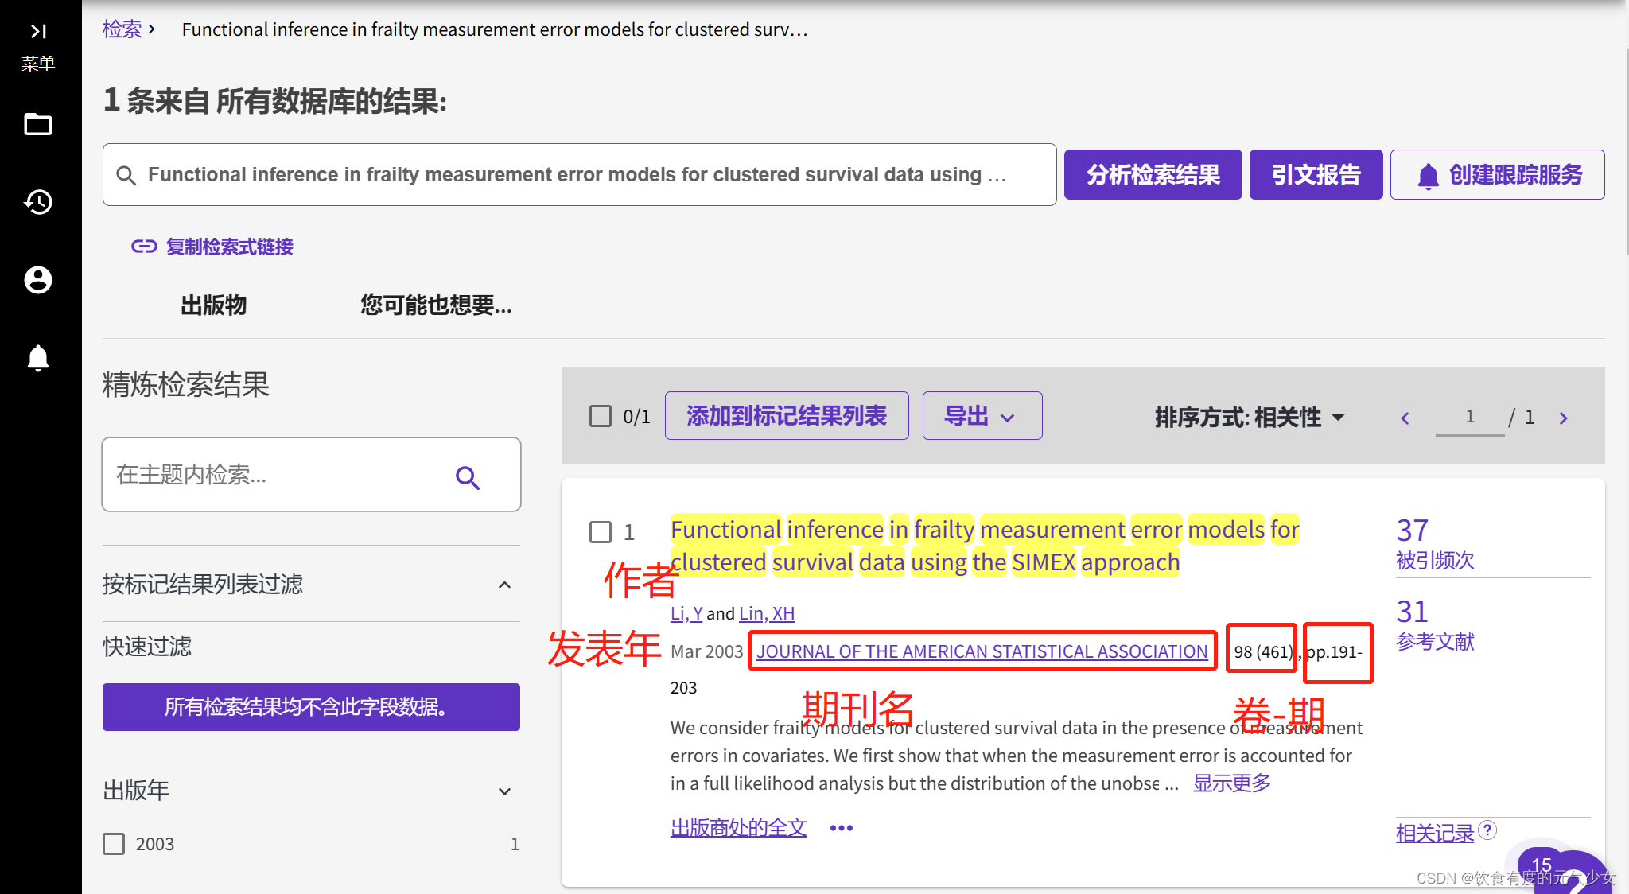Open search history clock icon

click(x=38, y=202)
